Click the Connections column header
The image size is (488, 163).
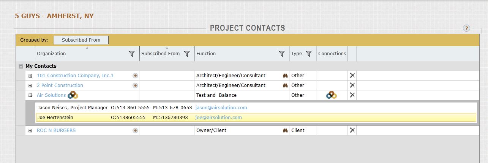coord(332,54)
